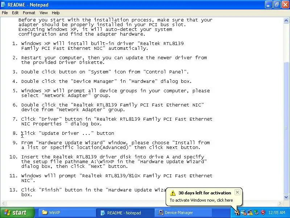Open the Edit menu

click(15, 13)
